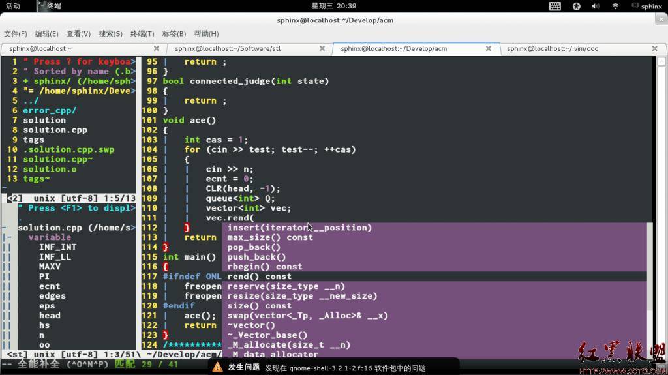This screenshot has height=375, width=668.
Task: Select hs in the tag list
Action: [44, 325]
